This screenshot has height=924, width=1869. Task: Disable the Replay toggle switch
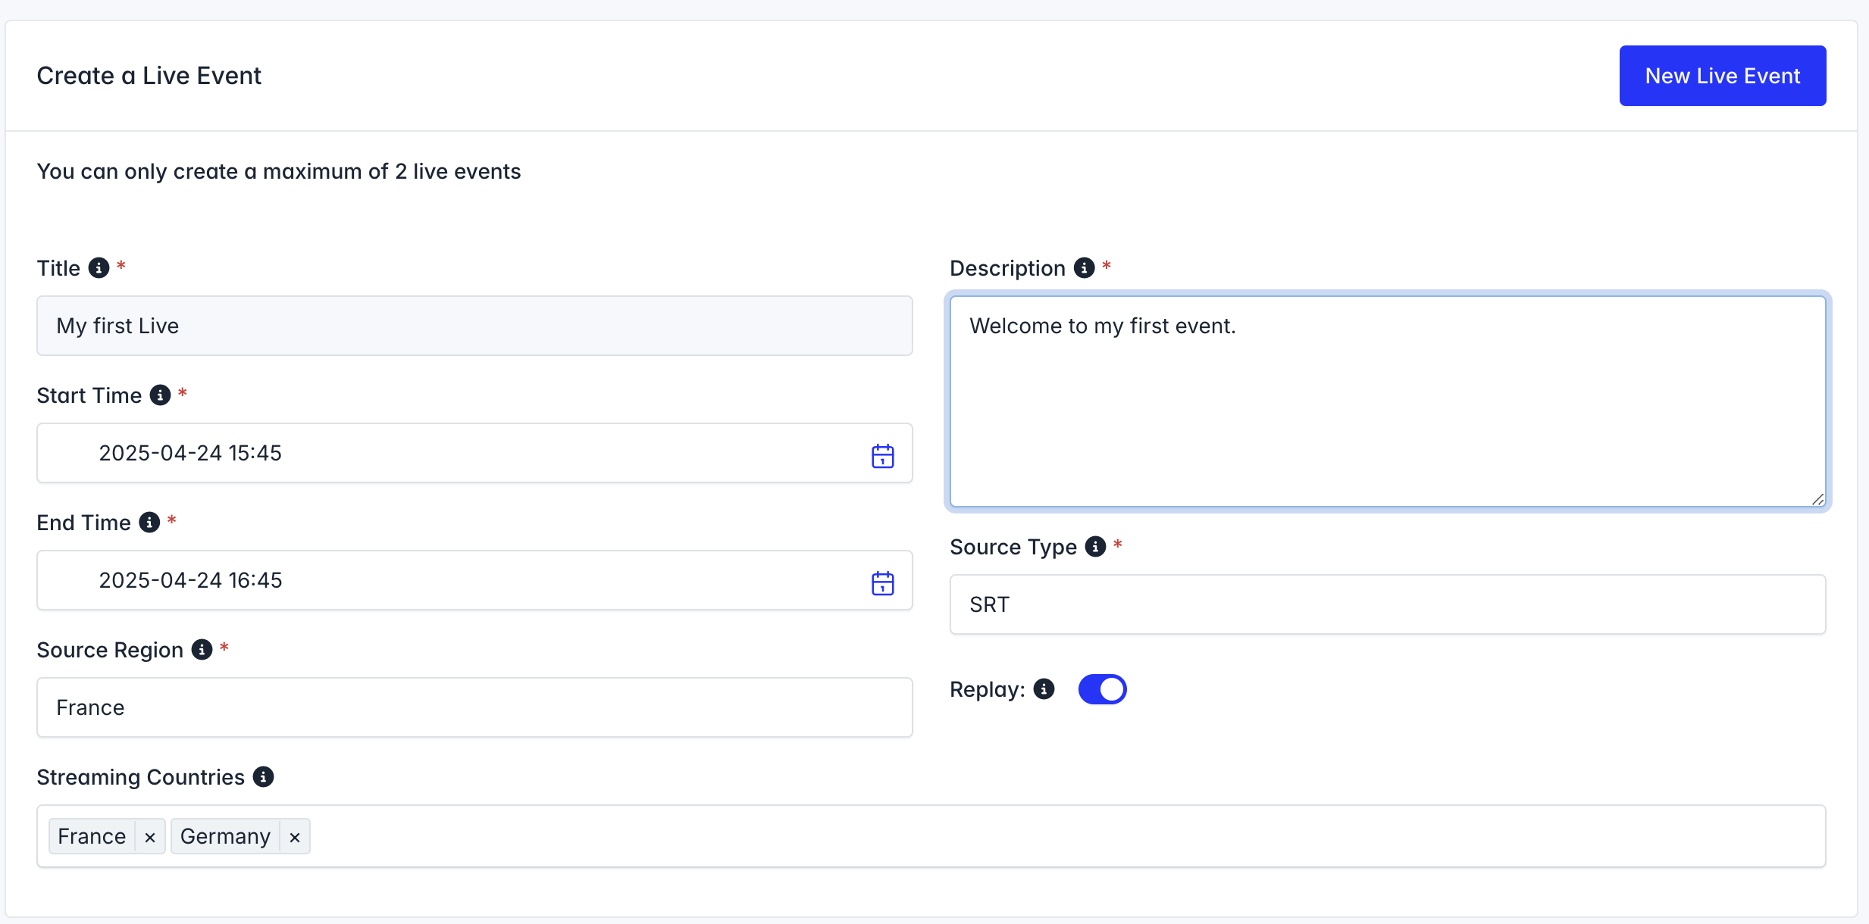(1102, 689)
